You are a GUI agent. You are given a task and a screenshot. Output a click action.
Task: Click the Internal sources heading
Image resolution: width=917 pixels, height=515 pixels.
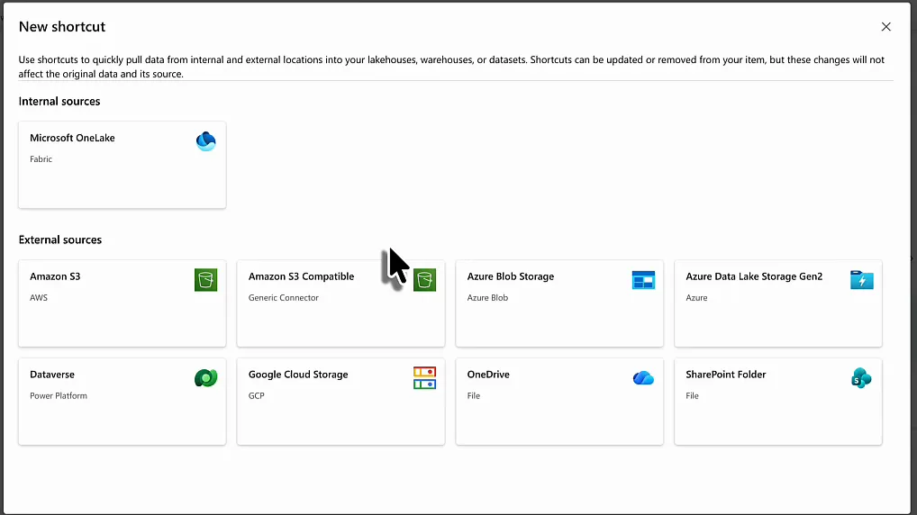click(59, 101)
